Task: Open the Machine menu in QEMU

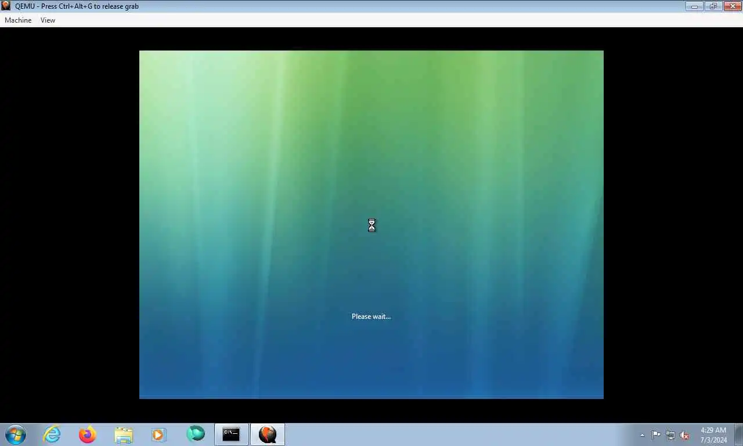Action: click(x=18, y=20)
